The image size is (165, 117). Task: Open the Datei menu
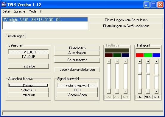(6, 11)
